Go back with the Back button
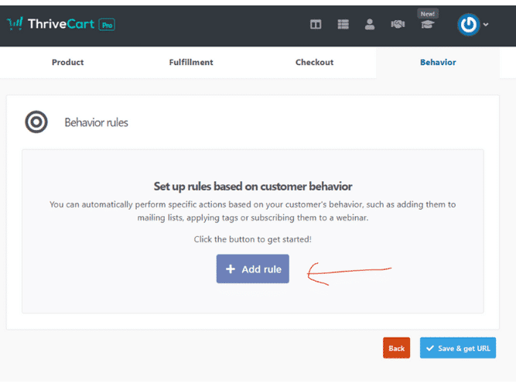 click(396, 348)
